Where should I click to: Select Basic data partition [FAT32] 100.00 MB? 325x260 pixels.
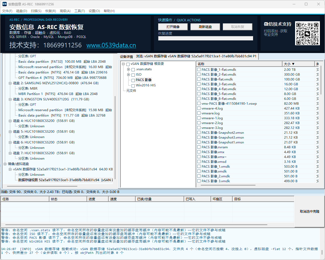pyautogui.click(x=62, y=62)
